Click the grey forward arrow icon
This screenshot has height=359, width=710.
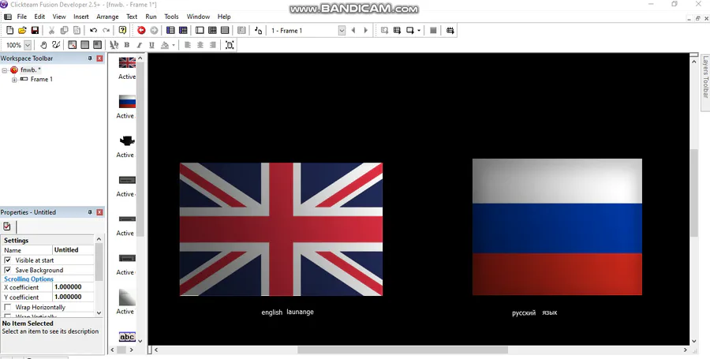(154, 30)
